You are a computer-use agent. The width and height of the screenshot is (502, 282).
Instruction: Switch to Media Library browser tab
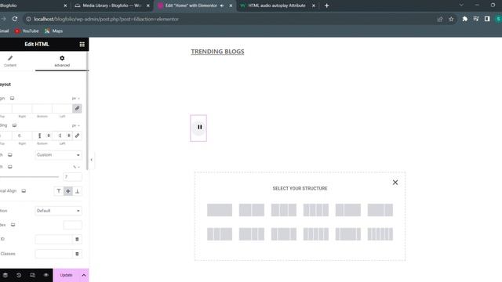tap(112, 5)
